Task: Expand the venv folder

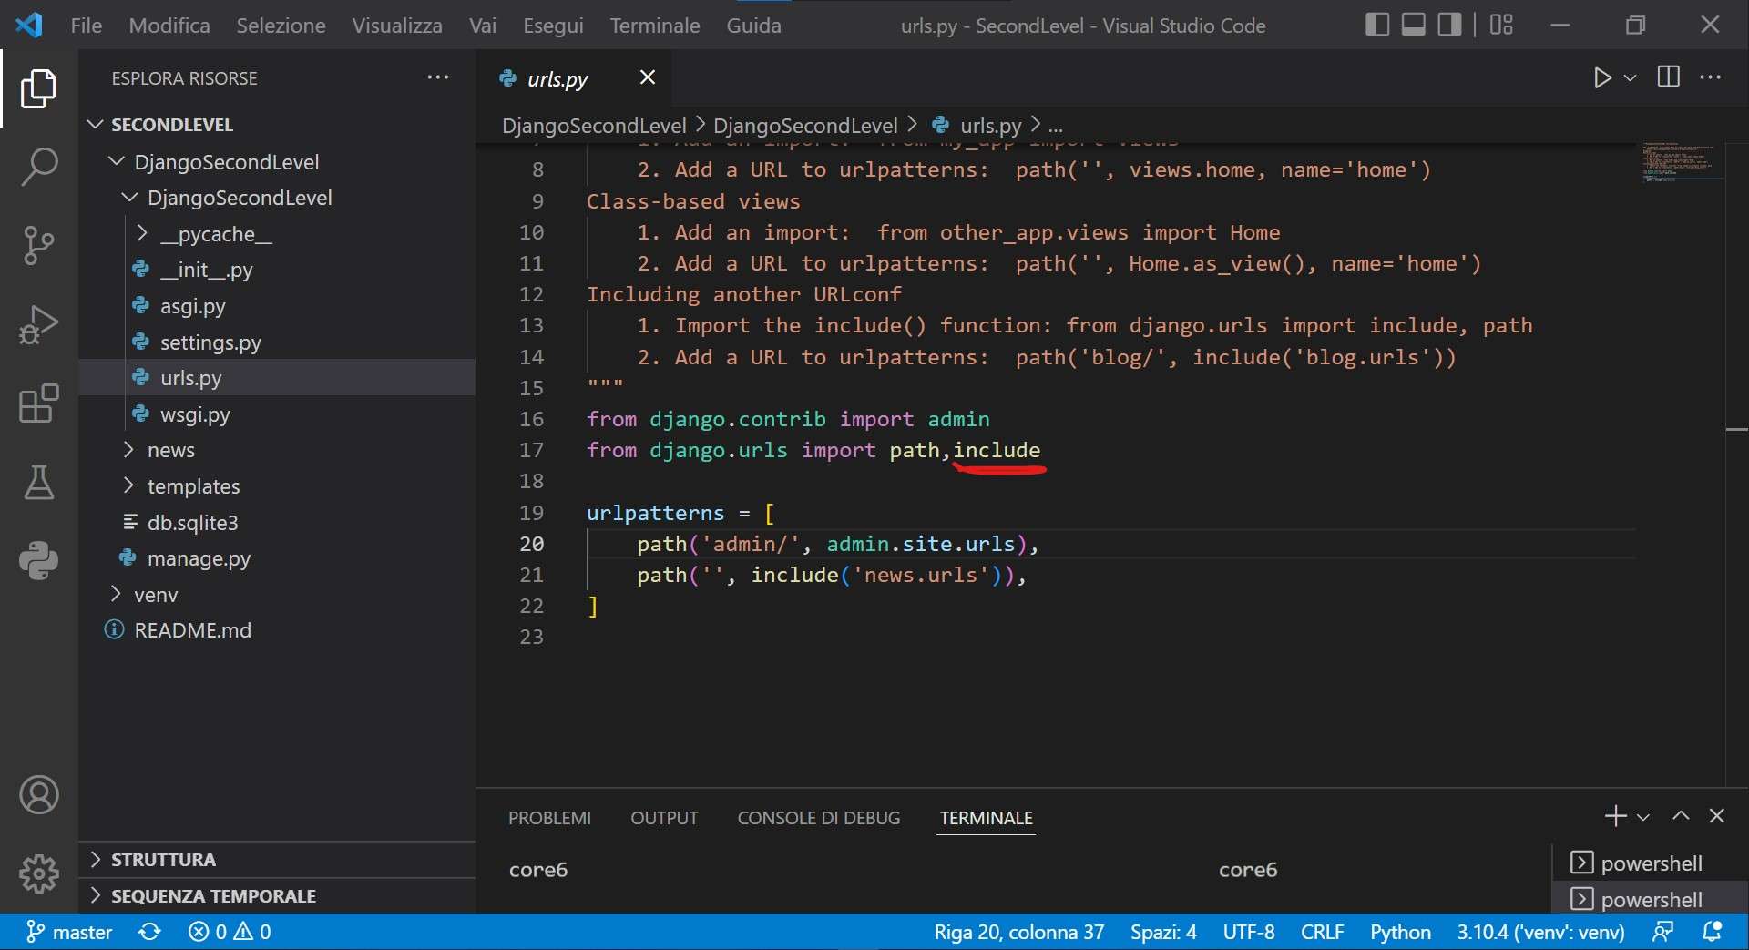Action: click(277, 595)
